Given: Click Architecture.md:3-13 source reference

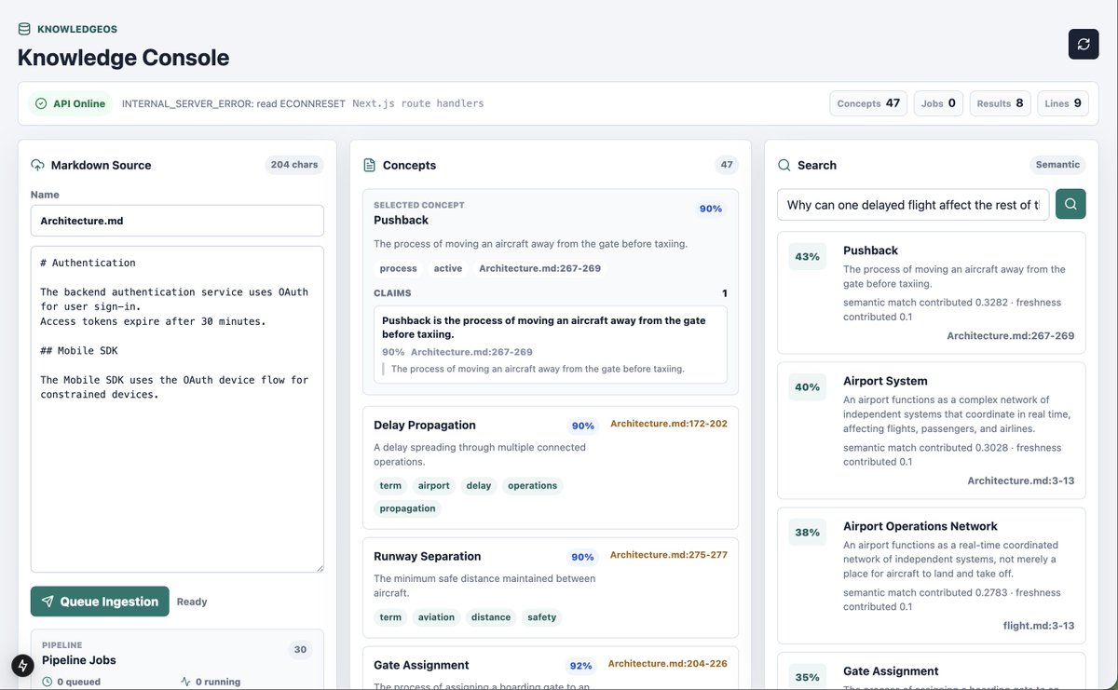Looking at the screenshot, I should (x=1021, y=480).
